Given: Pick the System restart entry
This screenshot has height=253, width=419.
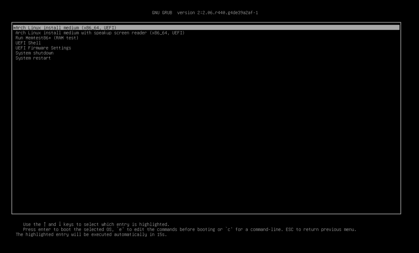Looking at the screenshot, I should point(33,58).
